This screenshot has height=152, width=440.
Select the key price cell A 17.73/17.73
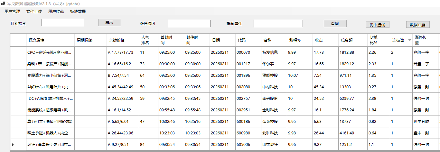123,52
